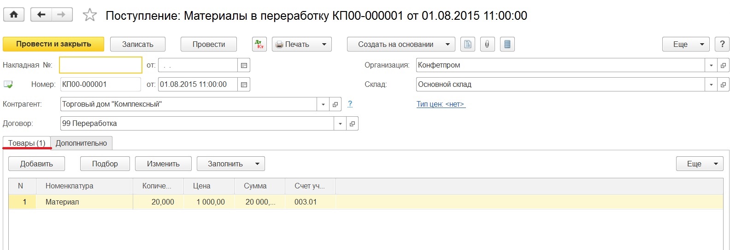Expand Создать на основании menu

tap(447, 44)
